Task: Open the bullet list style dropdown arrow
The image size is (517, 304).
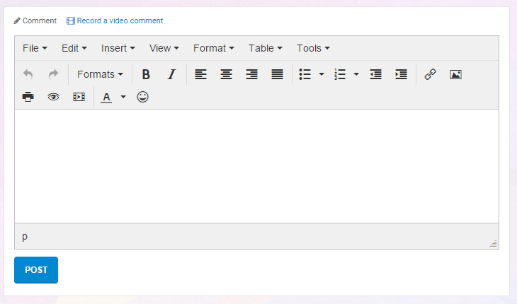Action: coord(322,74)
